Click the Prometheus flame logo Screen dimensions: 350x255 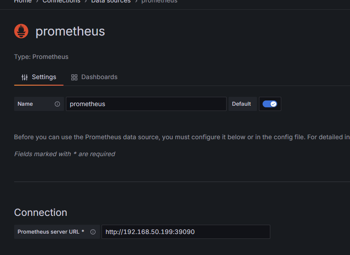(21, 31)
